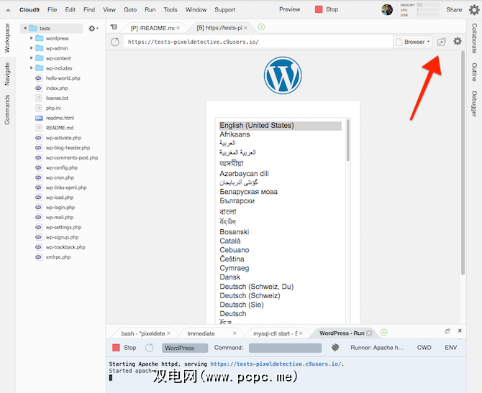Open the Tools menu

pyautogui.click(x=170, y=9)
